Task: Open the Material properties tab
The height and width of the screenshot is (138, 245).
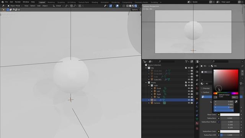Action: point(197,123)
